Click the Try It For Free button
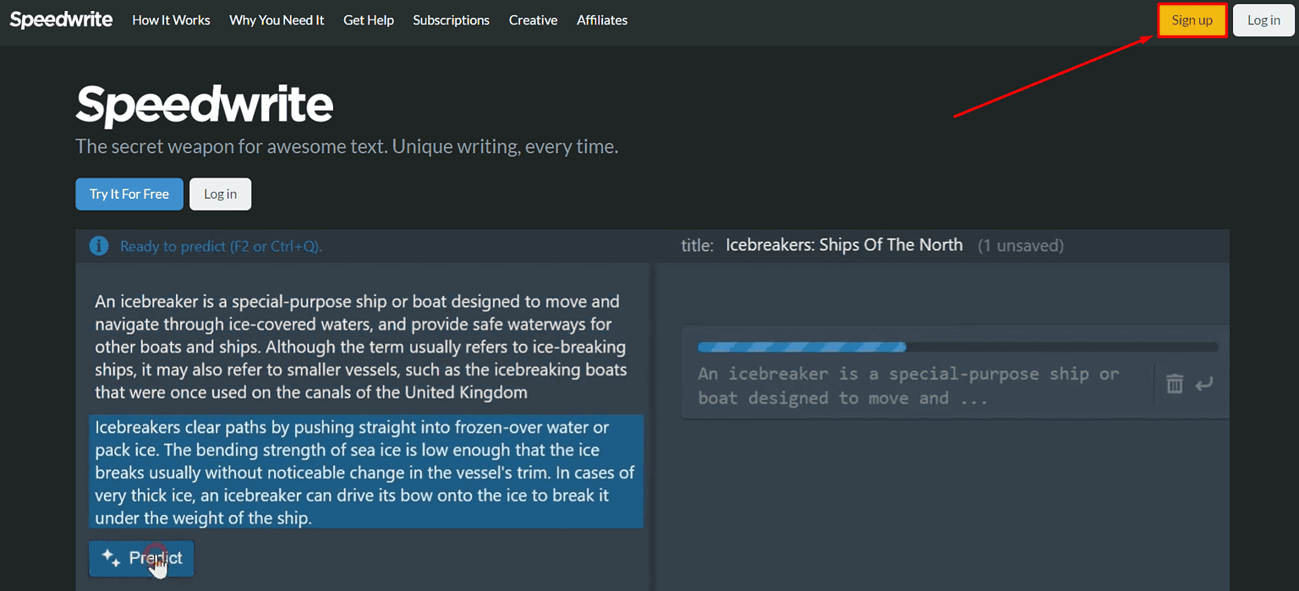The image size is (1299, 591). tap(129, 194)
